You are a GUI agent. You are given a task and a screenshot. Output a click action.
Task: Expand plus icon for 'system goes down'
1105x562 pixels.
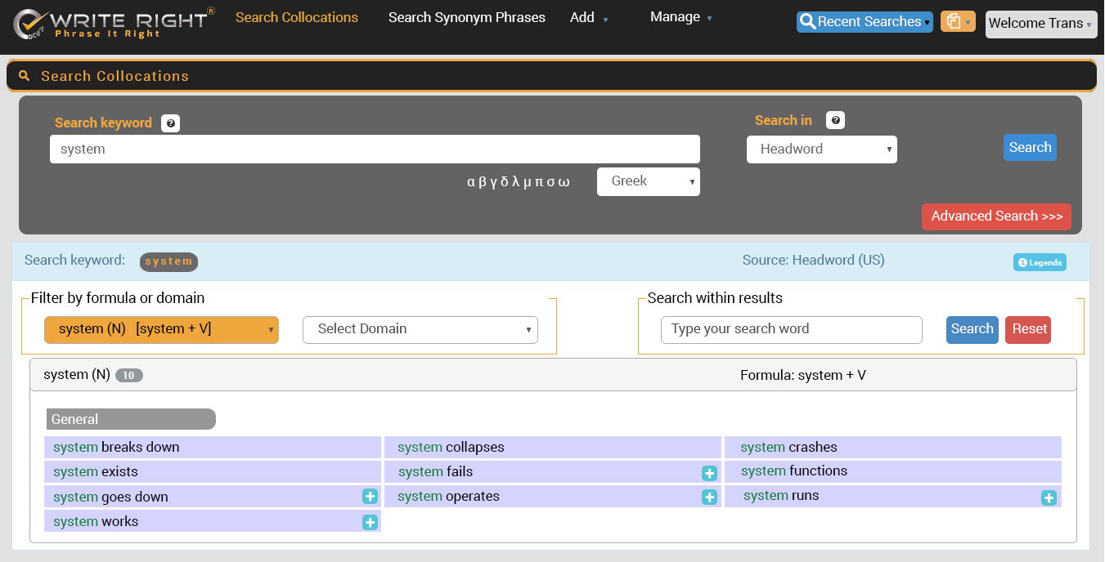coord(370,497)
